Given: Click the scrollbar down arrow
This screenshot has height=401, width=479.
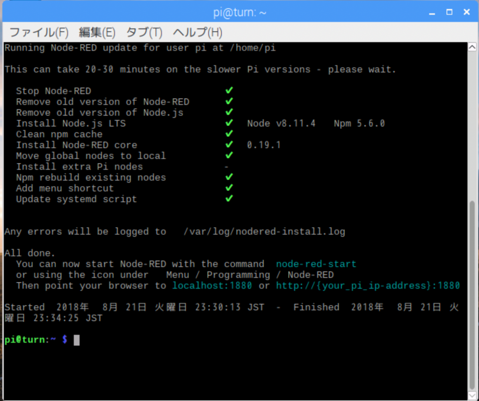Looking at the screenshot, I should point(472,395).
